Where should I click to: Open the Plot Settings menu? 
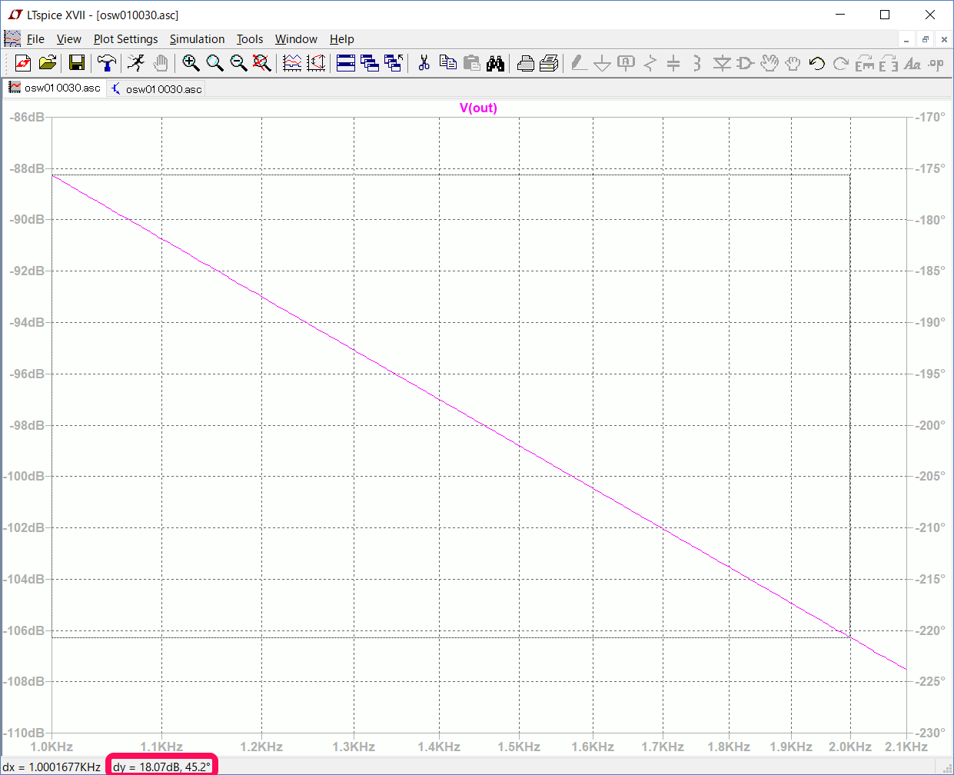click(x=125, y=39)
